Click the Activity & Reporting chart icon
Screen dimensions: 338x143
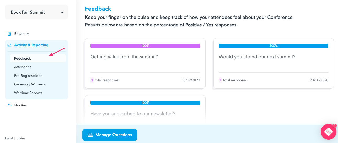(x=9, y=45)
